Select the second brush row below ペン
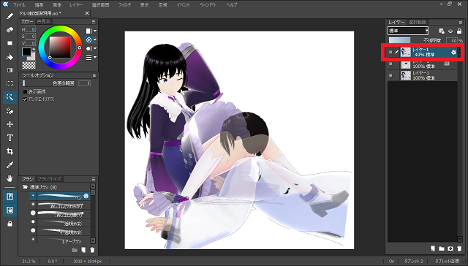This screenshot has height=266, width=468. [x=60, y=213]
